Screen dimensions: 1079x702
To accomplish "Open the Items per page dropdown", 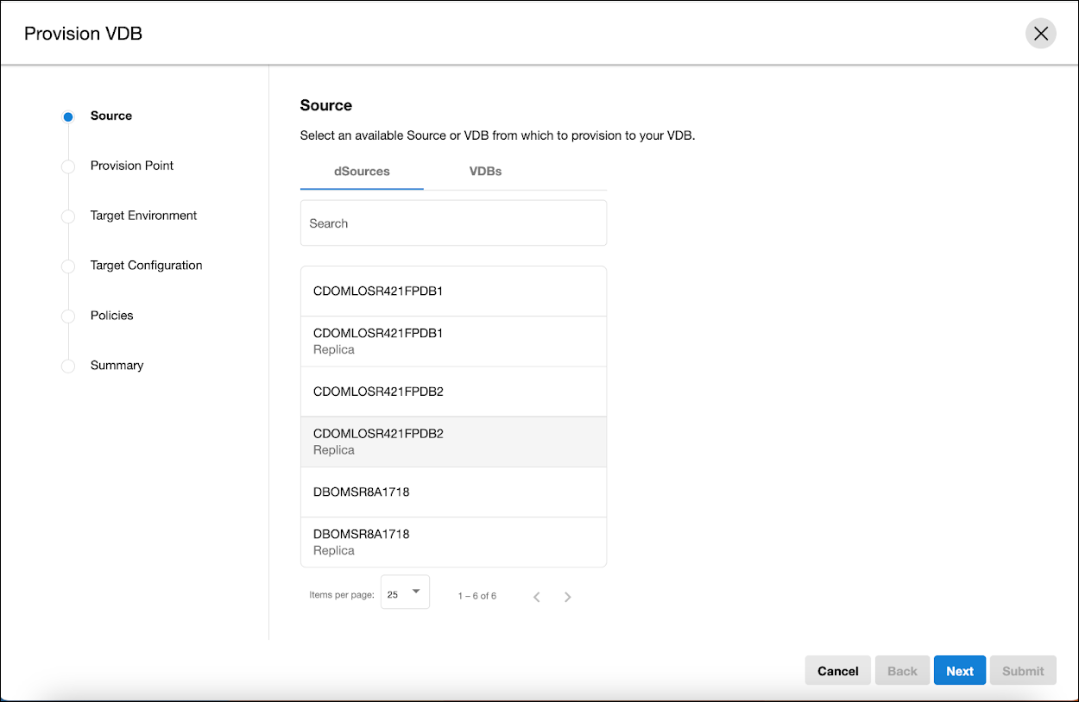I will click(x=405, y=592).
